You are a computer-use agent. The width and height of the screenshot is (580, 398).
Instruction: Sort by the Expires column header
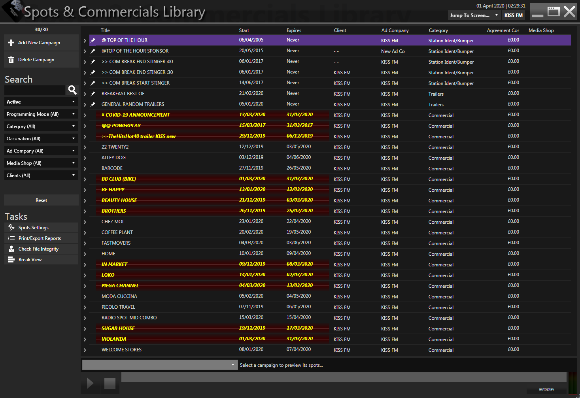click(x=294, y=30)
